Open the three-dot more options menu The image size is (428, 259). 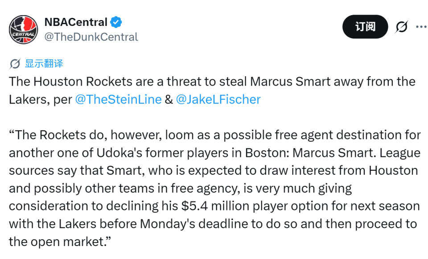pyautogui.click(x=421, y=27)
